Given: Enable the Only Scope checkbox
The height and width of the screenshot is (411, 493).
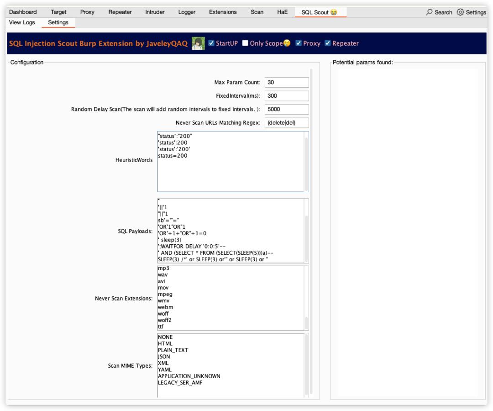Looking at the screenshot, I should tap(245, 43).
